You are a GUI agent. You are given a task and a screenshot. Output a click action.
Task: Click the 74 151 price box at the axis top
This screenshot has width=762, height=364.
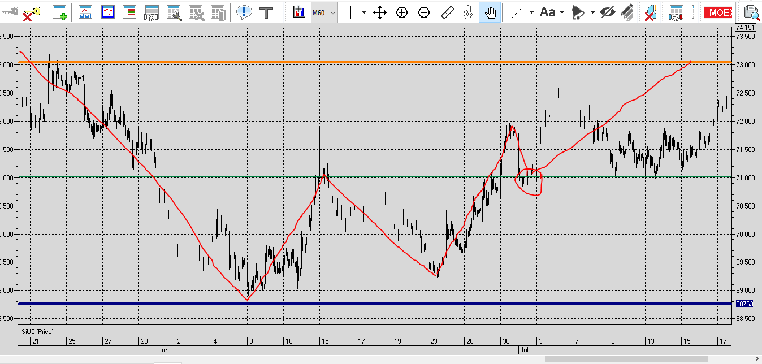745,28
